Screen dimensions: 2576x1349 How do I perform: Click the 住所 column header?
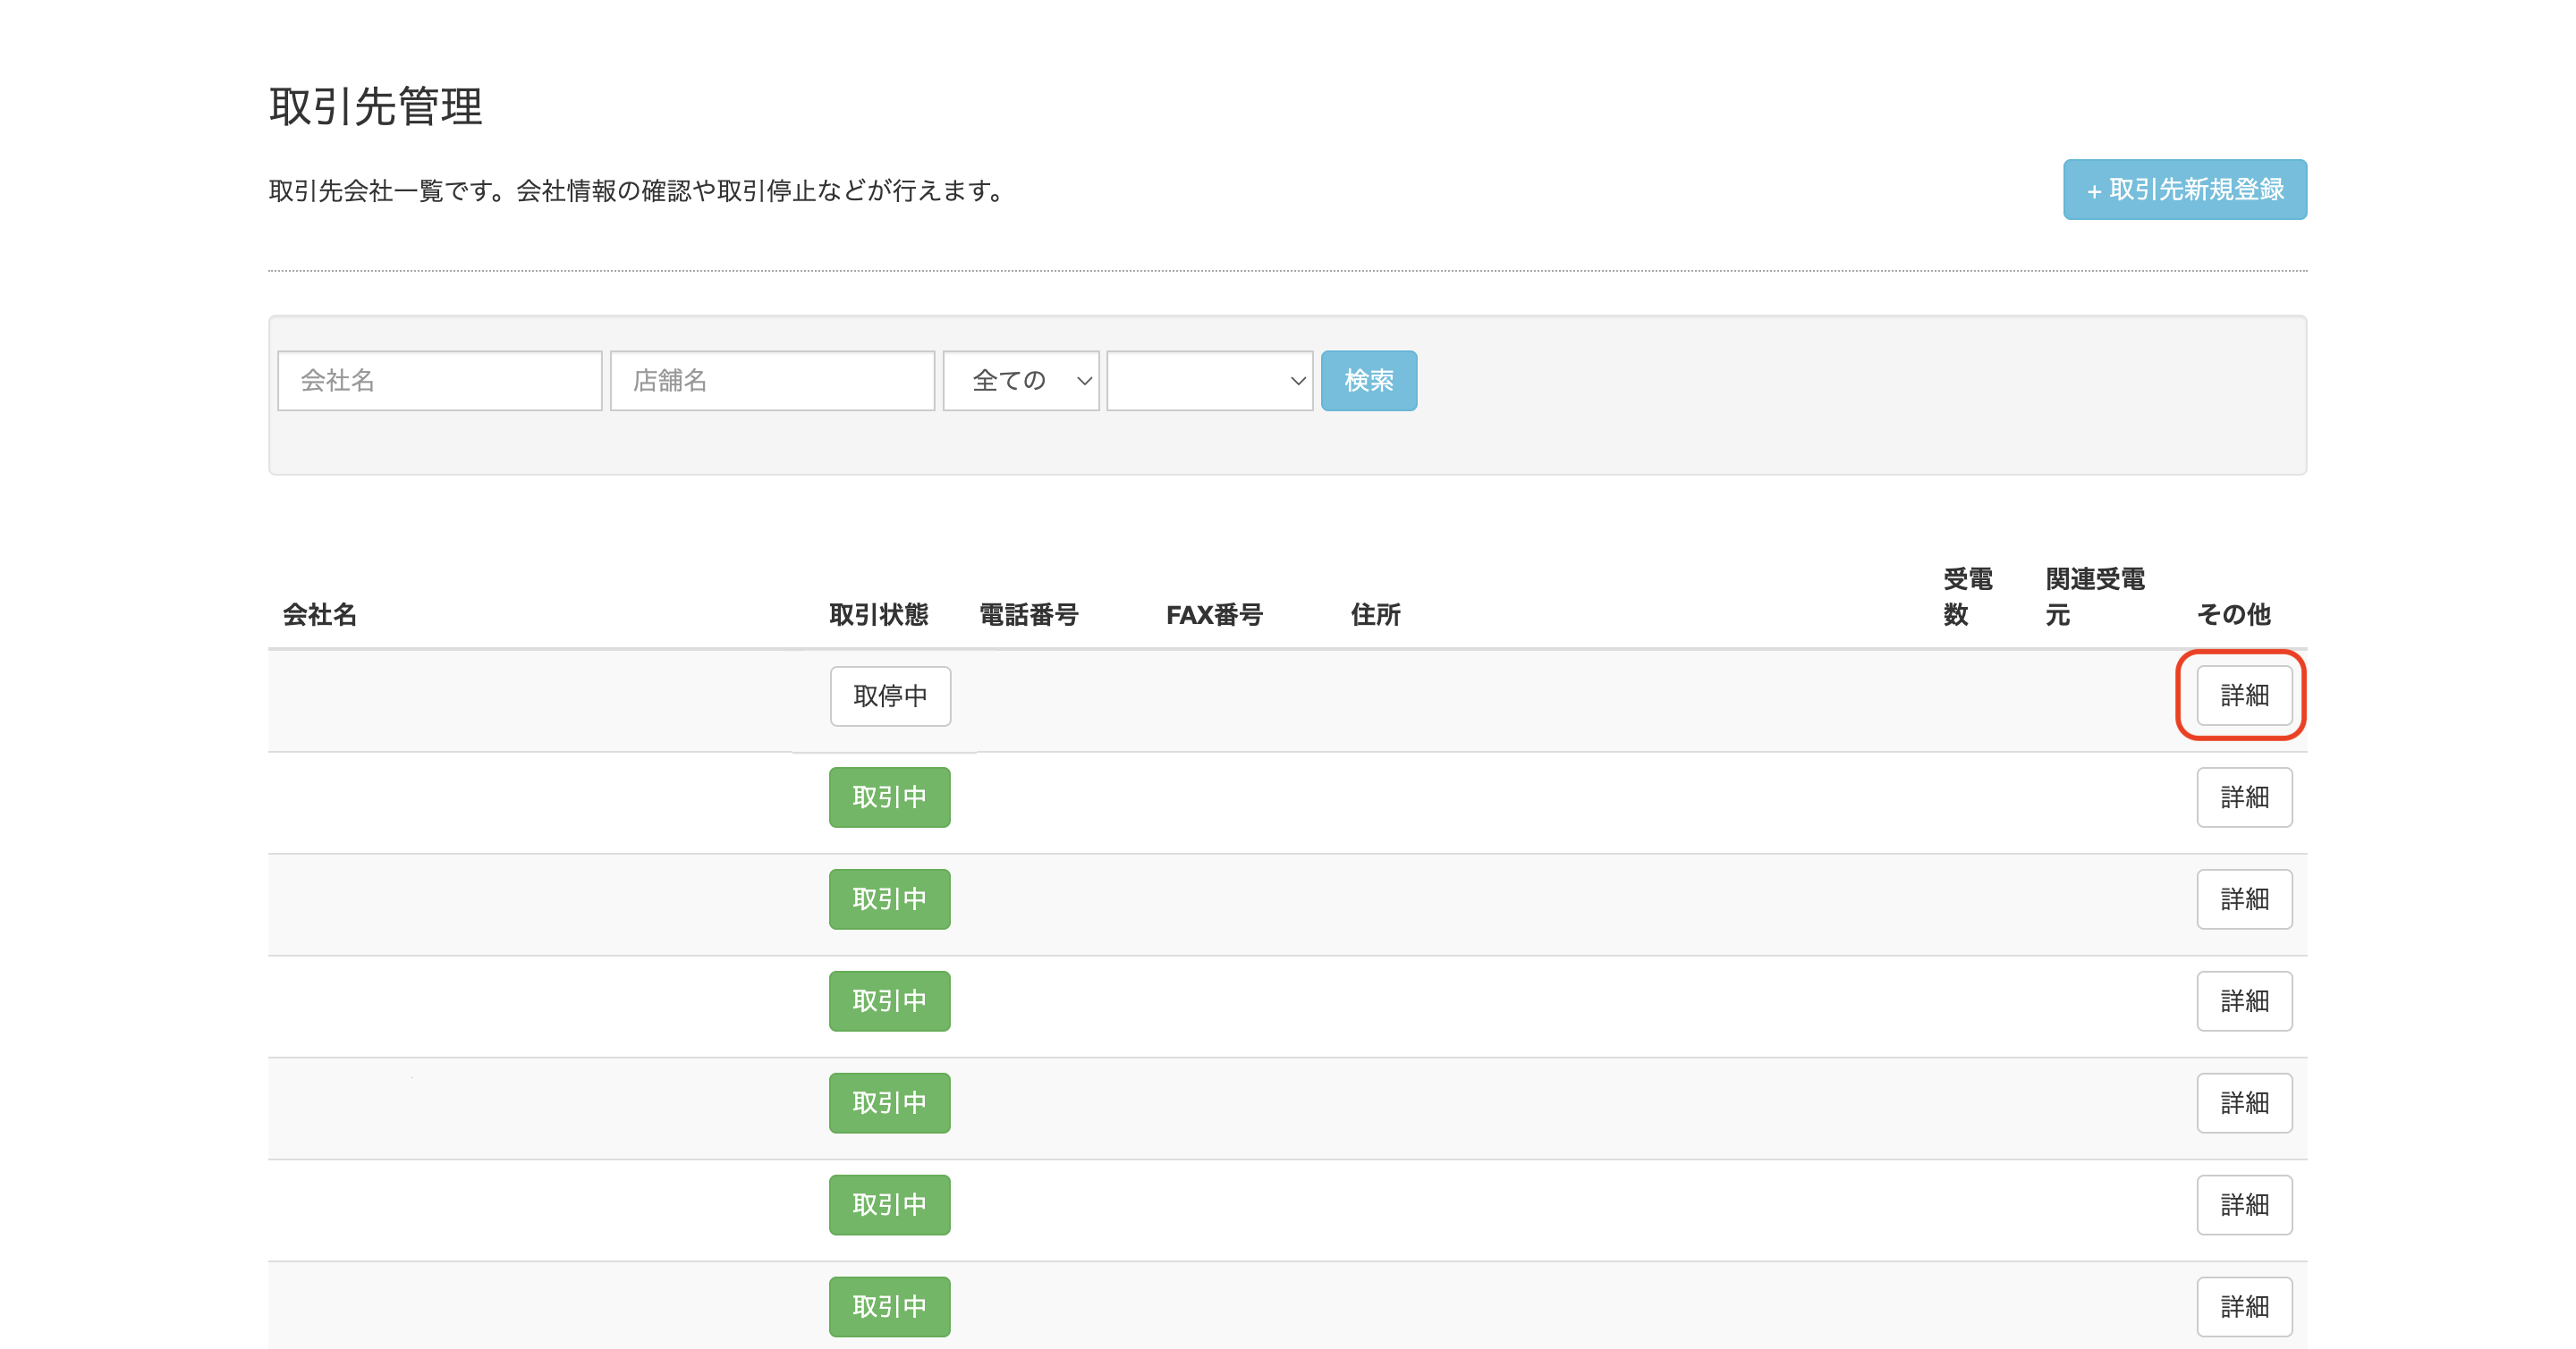[1375, 614]
